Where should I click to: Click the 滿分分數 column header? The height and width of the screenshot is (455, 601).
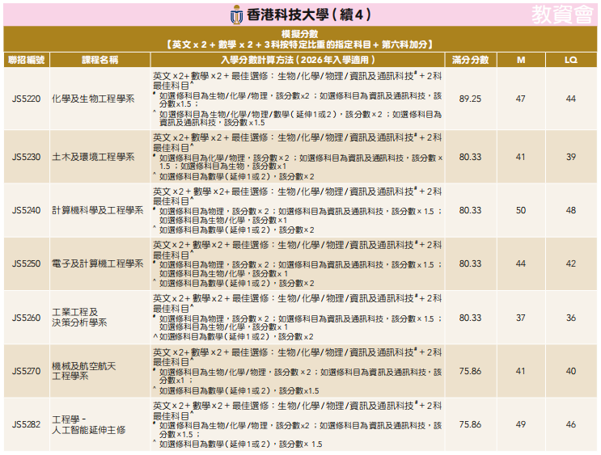(470, 60)
